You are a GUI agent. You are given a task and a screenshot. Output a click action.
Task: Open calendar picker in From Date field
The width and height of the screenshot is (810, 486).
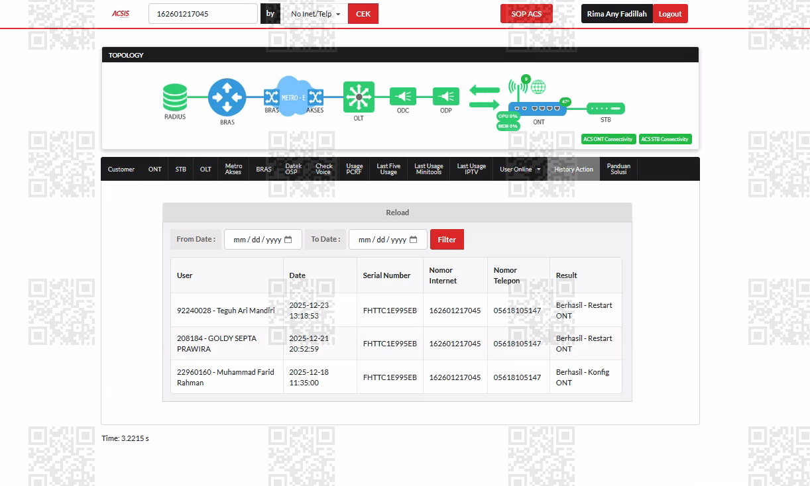click(288, 240)
